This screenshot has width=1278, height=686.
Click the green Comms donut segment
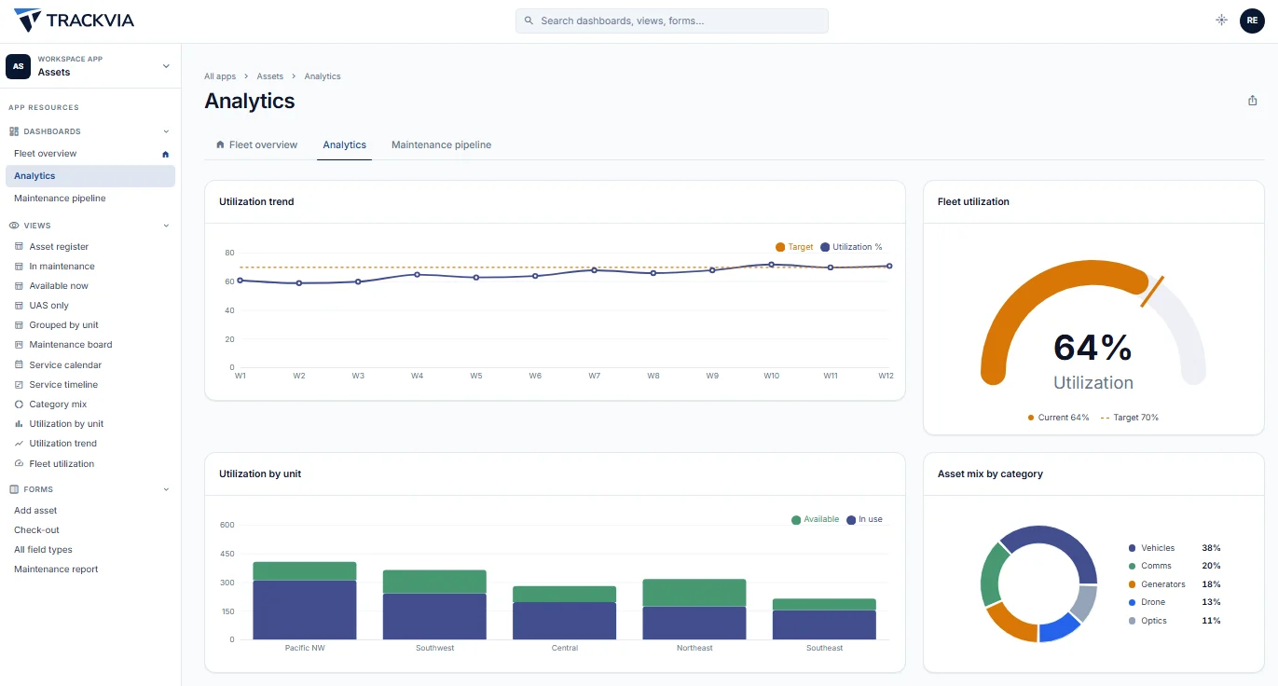point(993,574)
